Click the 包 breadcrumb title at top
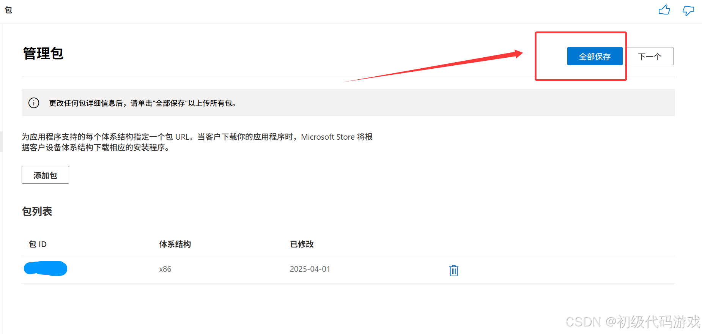 pos(8,10)
